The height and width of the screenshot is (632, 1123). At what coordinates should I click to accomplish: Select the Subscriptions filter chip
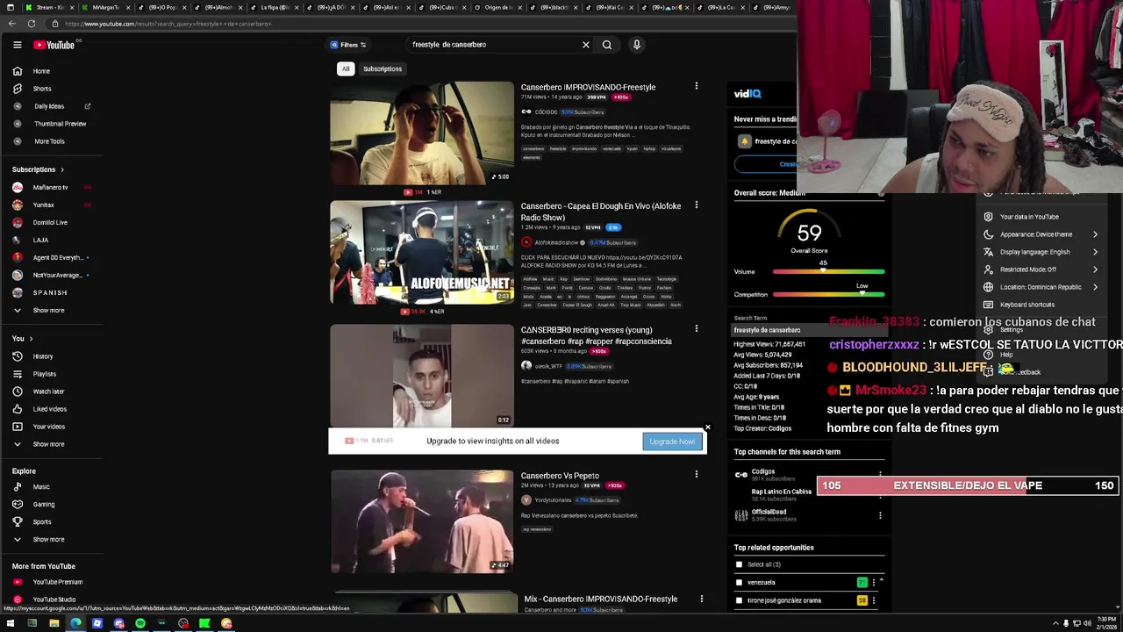pyautogui.click(x=383, y=68)
